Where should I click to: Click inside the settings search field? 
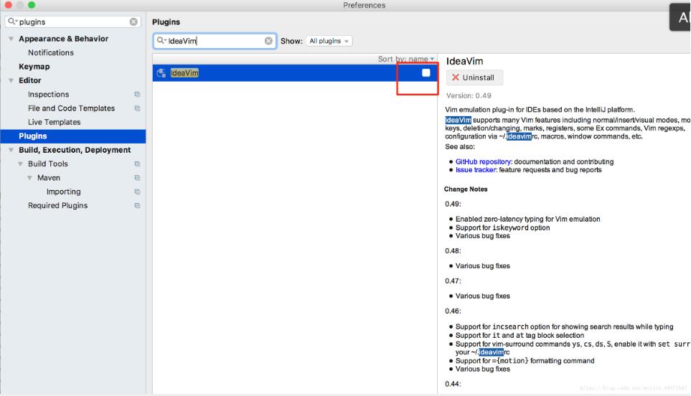pos(72,22)
